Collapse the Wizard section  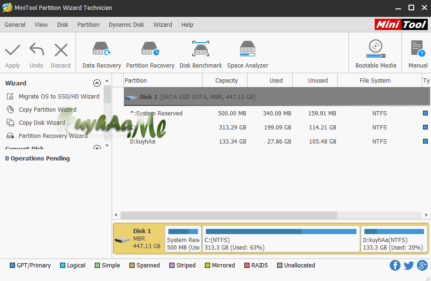tap(97, 83)
